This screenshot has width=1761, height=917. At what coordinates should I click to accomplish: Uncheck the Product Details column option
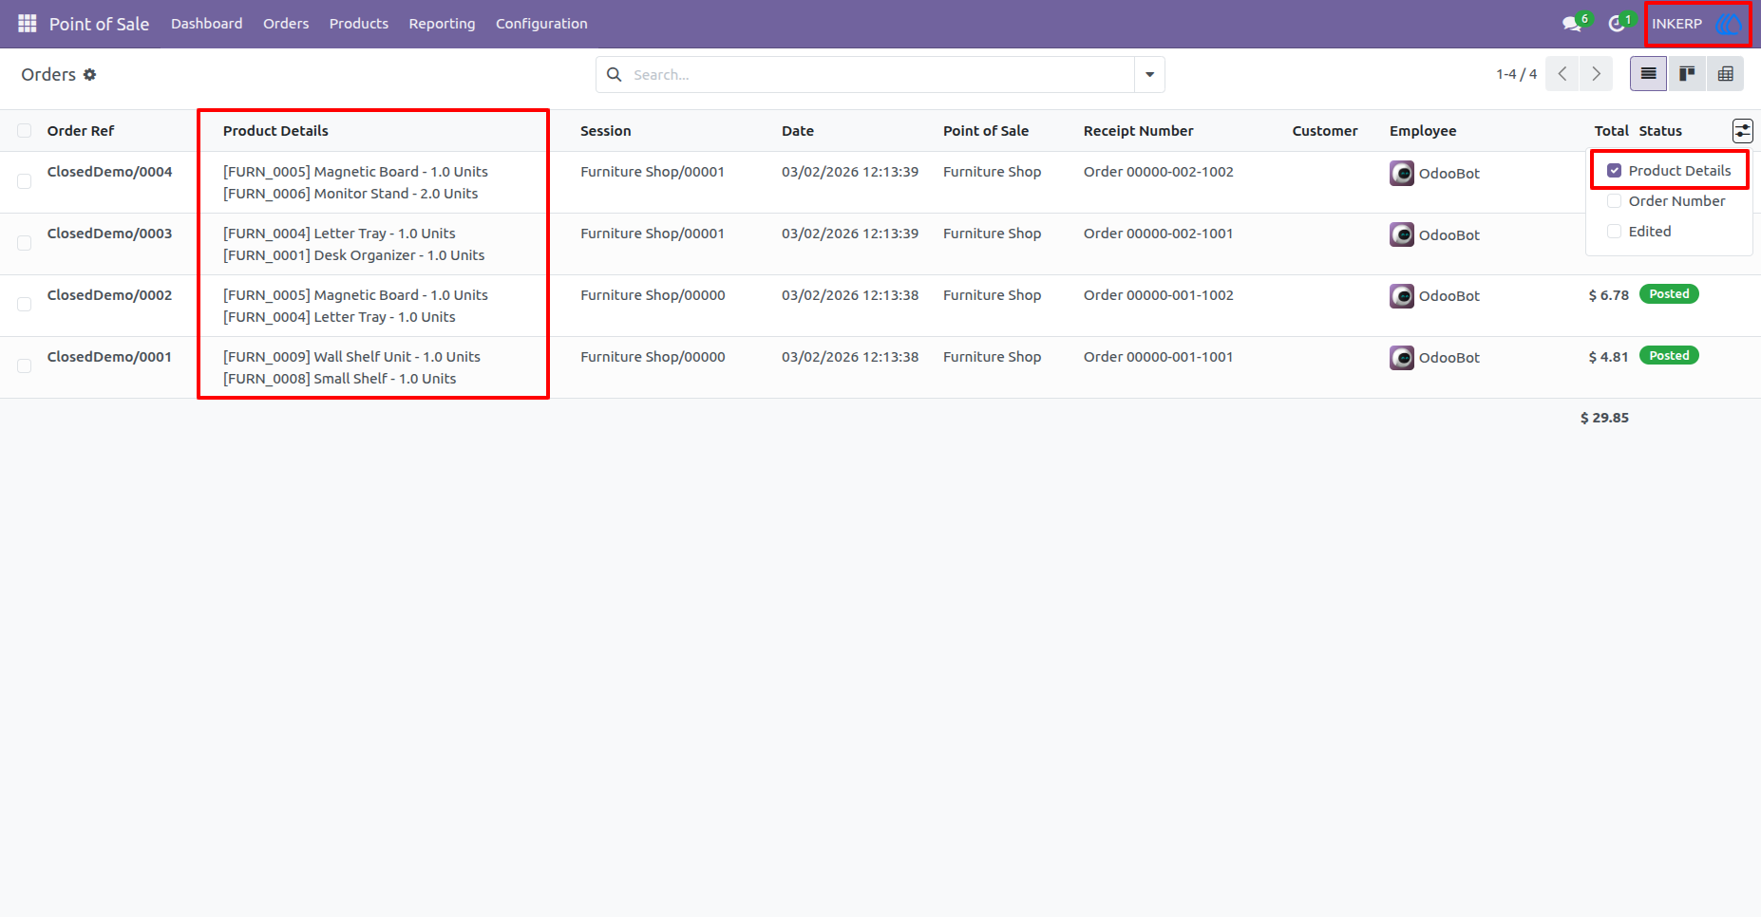coord(1614,171)
